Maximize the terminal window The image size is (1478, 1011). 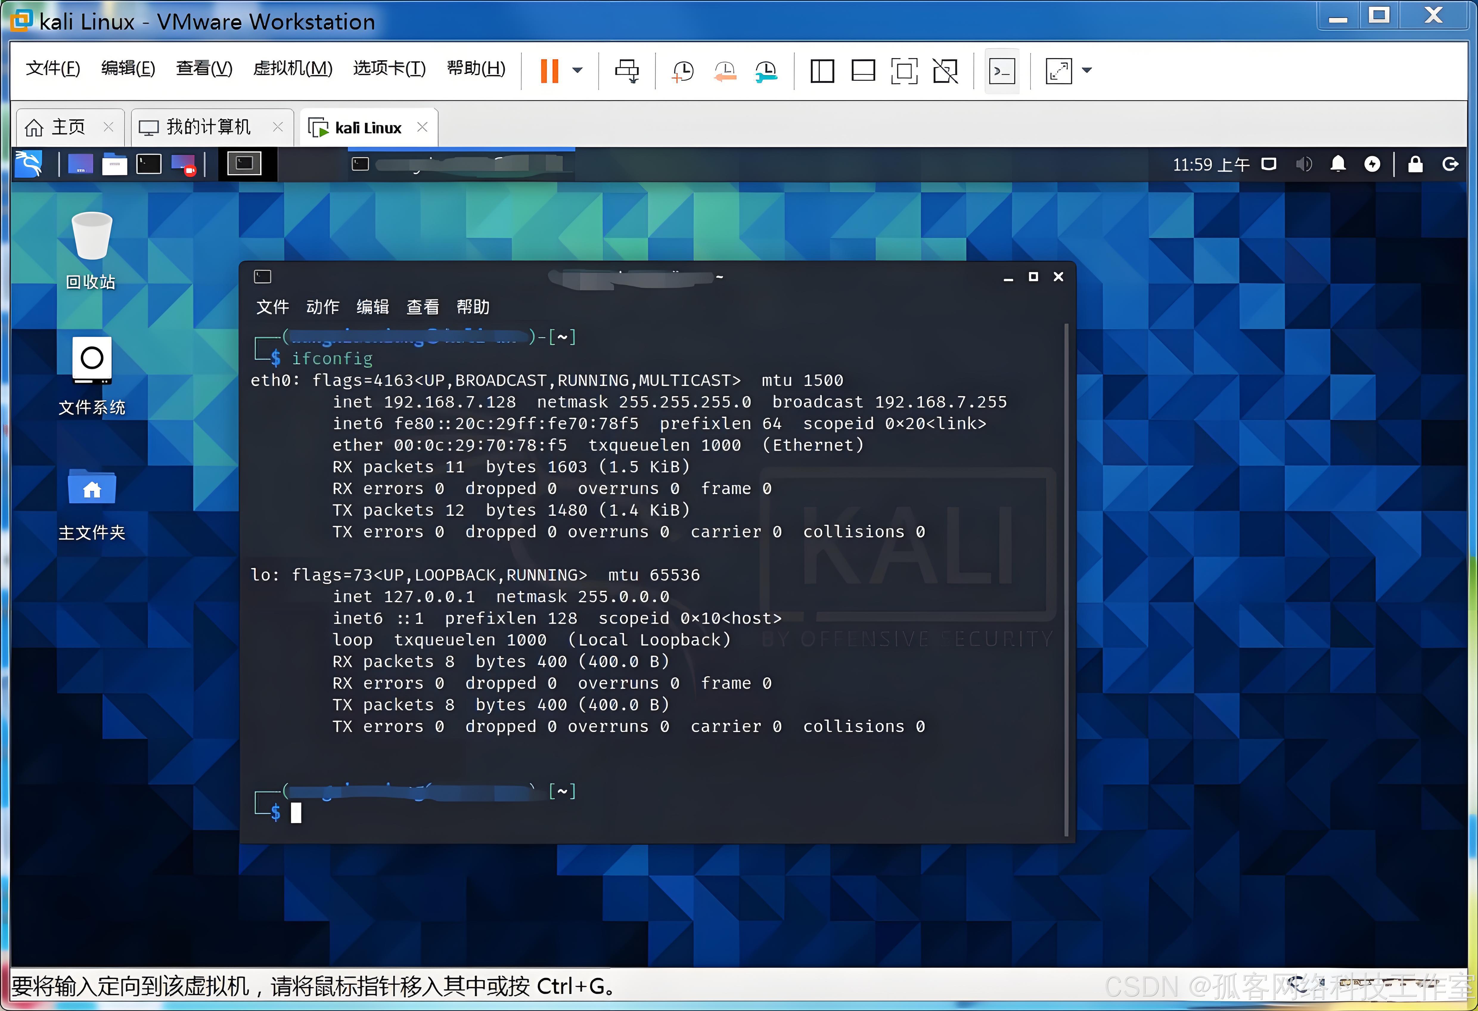click(1033, 277)
